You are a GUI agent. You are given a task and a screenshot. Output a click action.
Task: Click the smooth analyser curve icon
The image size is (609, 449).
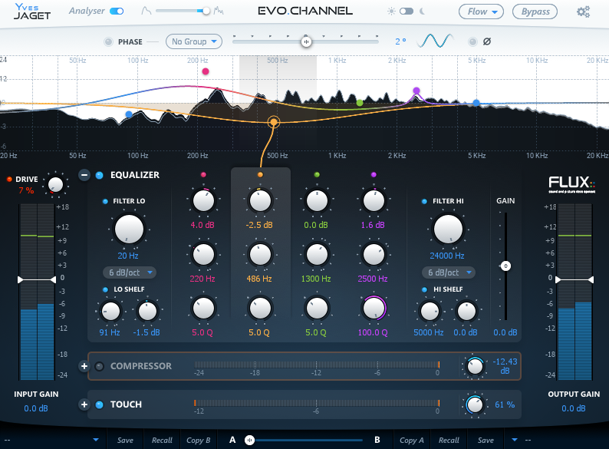coord(146,11)
